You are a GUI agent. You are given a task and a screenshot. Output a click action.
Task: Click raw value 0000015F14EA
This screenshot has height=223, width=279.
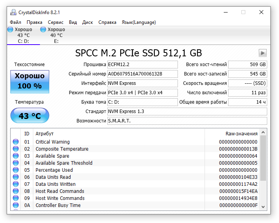(x=238, y=191)
